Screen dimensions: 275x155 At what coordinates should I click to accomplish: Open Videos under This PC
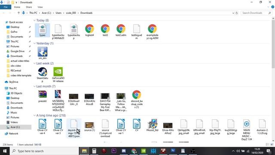pyautogui.click(x=14, y=122)
